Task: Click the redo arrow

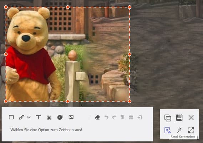Action: [114, 117]
